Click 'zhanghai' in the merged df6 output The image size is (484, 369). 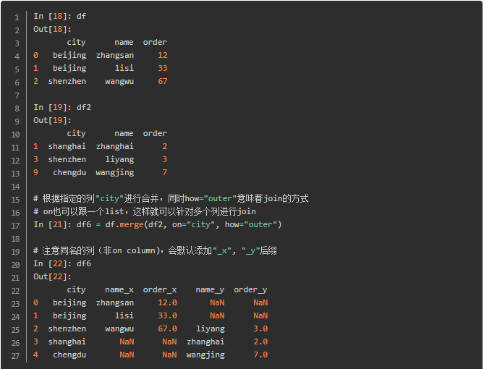(205, 342)
